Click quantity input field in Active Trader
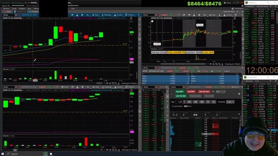278x156 pixels. pyautogui.click(x=179, y=102)
